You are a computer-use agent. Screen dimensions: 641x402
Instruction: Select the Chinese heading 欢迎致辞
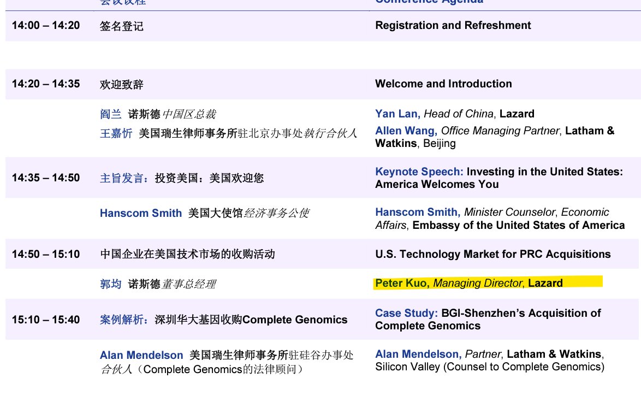121,85
